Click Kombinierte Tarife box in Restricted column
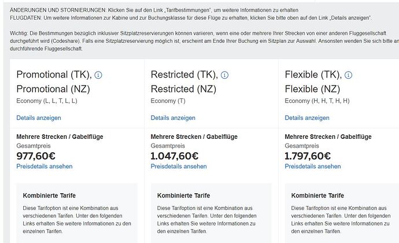This screenshot has width=399, height=243. coord(211,212)
